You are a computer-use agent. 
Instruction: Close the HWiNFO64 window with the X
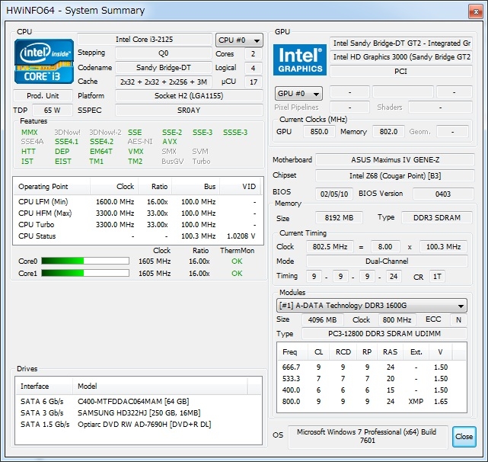coord(476,12)
